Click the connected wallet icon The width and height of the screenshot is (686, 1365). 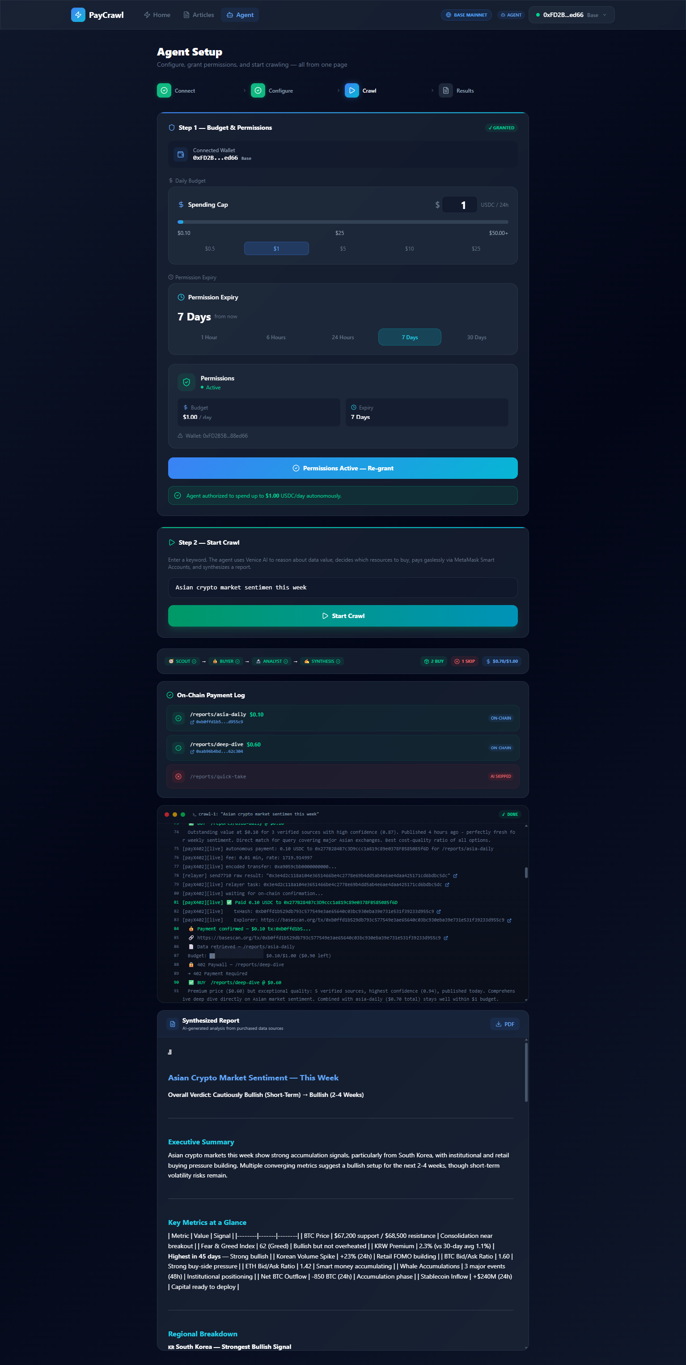pyautogui.click(x=181, y=154)
